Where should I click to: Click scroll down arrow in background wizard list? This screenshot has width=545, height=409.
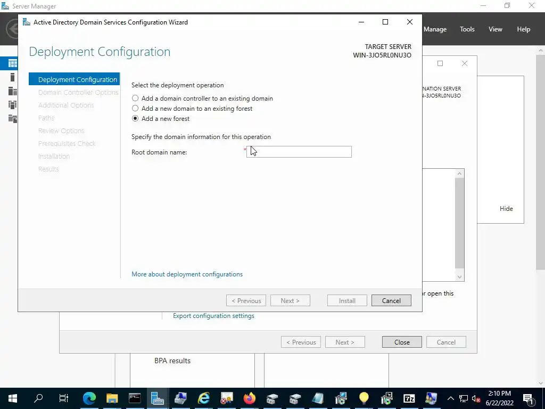pyautogui.click(x=459, y=277)
